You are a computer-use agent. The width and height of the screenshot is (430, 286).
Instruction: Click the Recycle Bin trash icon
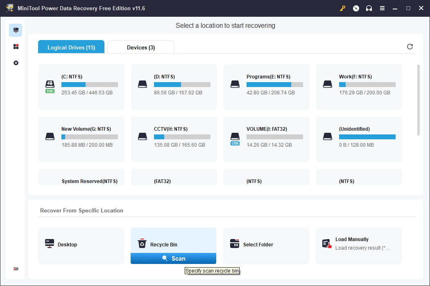tap(142, 244)
